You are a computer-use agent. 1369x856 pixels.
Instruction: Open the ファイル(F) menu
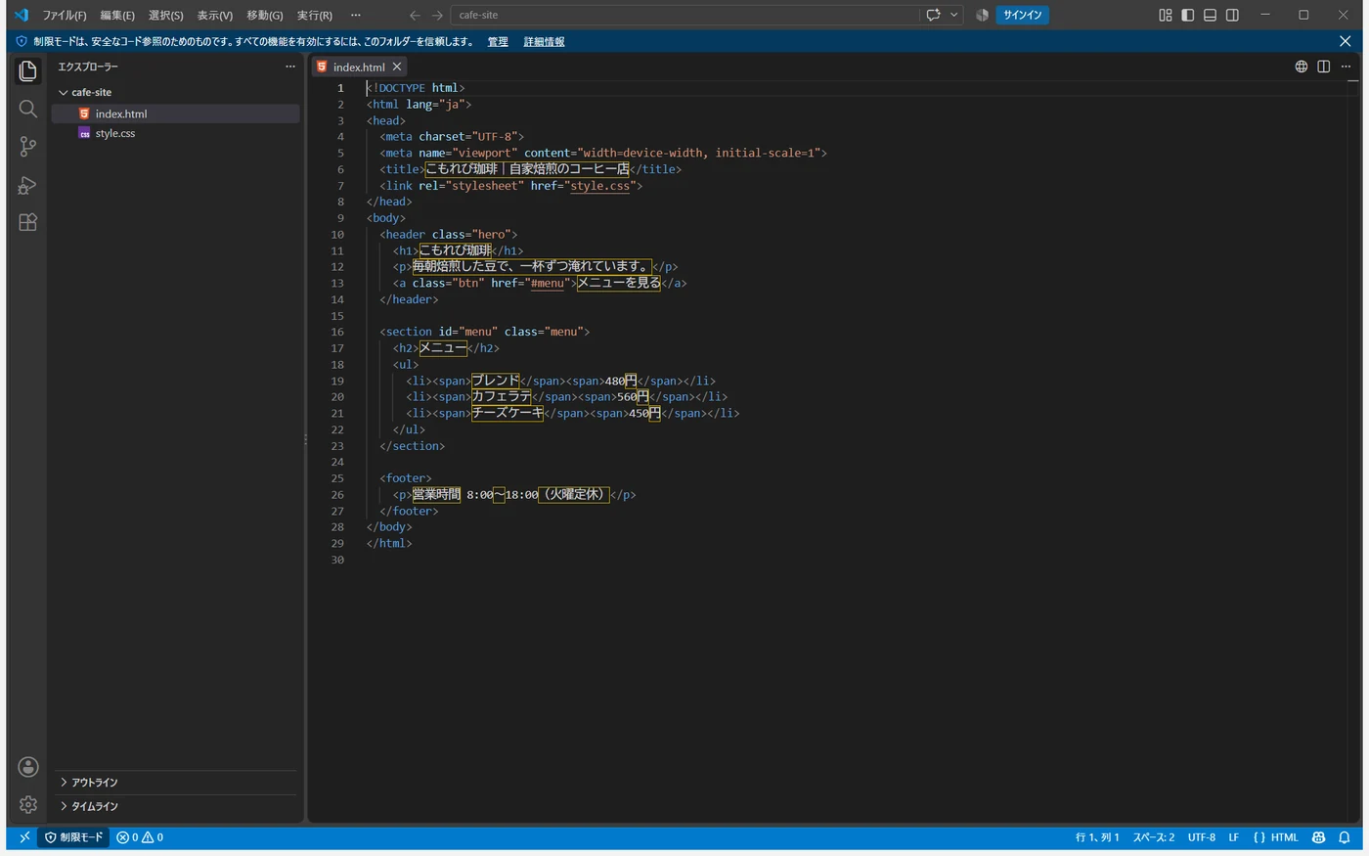click(x=64, y=15)
